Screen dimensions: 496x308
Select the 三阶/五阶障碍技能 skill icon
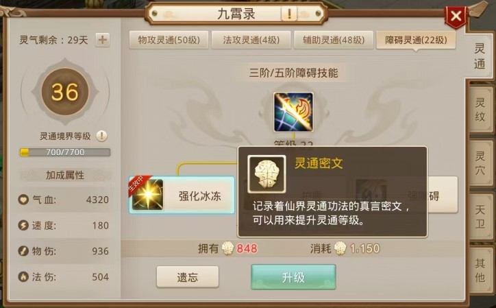[x=293, y=112]
